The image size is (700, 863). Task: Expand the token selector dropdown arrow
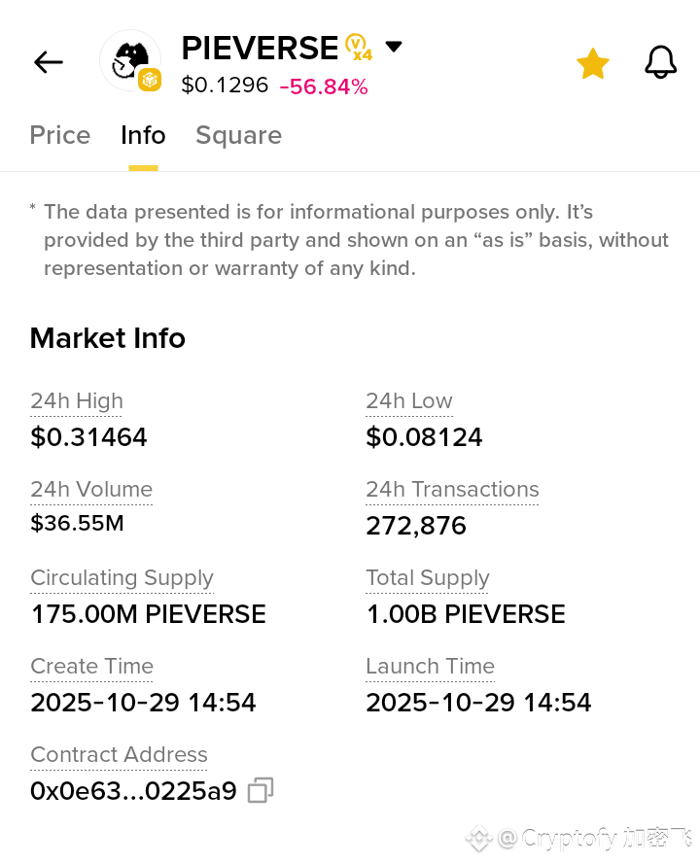(x=394, y=47)
